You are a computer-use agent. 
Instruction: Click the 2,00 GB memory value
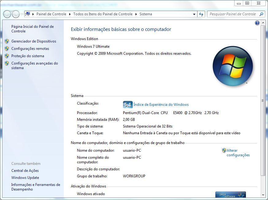129,120
